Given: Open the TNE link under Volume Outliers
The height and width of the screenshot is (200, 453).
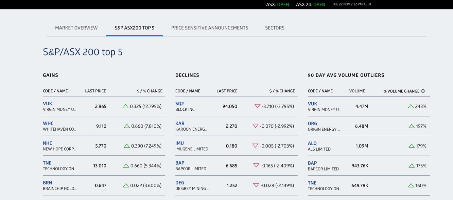Looking at the screenshot, I should [x=312, y=183].
